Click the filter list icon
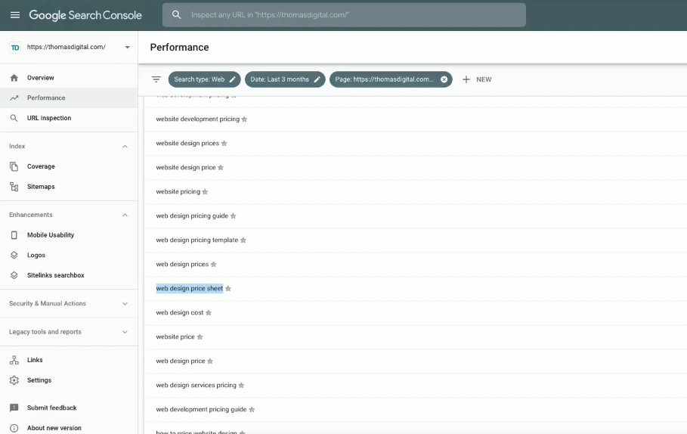Viewport: 687px width, 434px height. [x=156, y=79]
